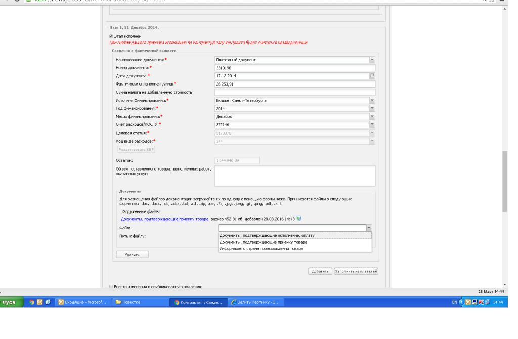Click the page vertical scrollbar thumb

tap(504, 182)
